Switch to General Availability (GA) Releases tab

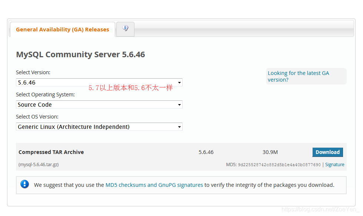pyautogui.click(x=63, y=30)
